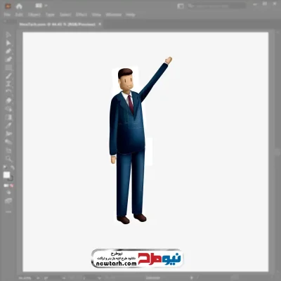
Task: Open the Edit menu
Action: pyautogui.click(x=19, y=15)
